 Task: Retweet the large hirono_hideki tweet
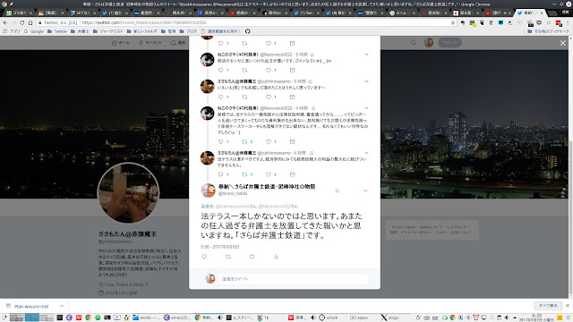coord(228,257)
